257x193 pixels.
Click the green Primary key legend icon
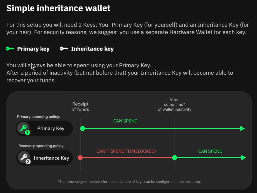click(x=10, y=49)
